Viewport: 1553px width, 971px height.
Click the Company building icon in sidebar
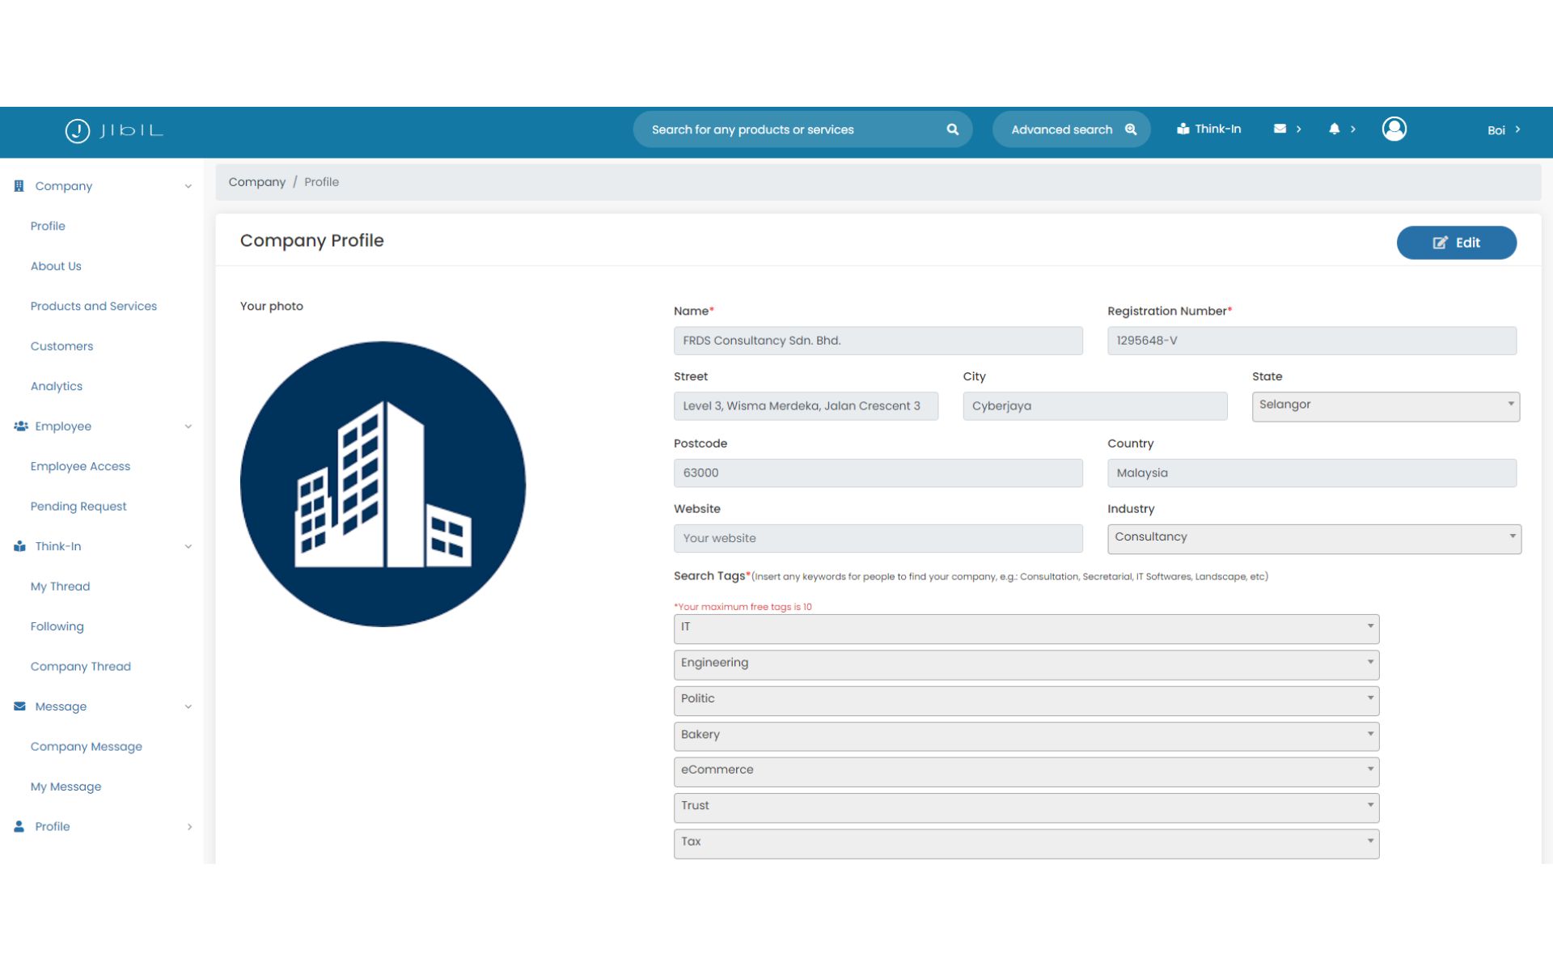(19, 186)
